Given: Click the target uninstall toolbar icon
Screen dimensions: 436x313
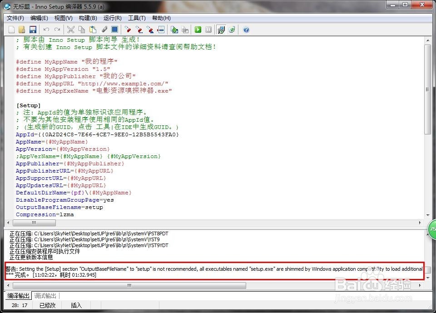Looking at the screenshot, I should 232,30.
